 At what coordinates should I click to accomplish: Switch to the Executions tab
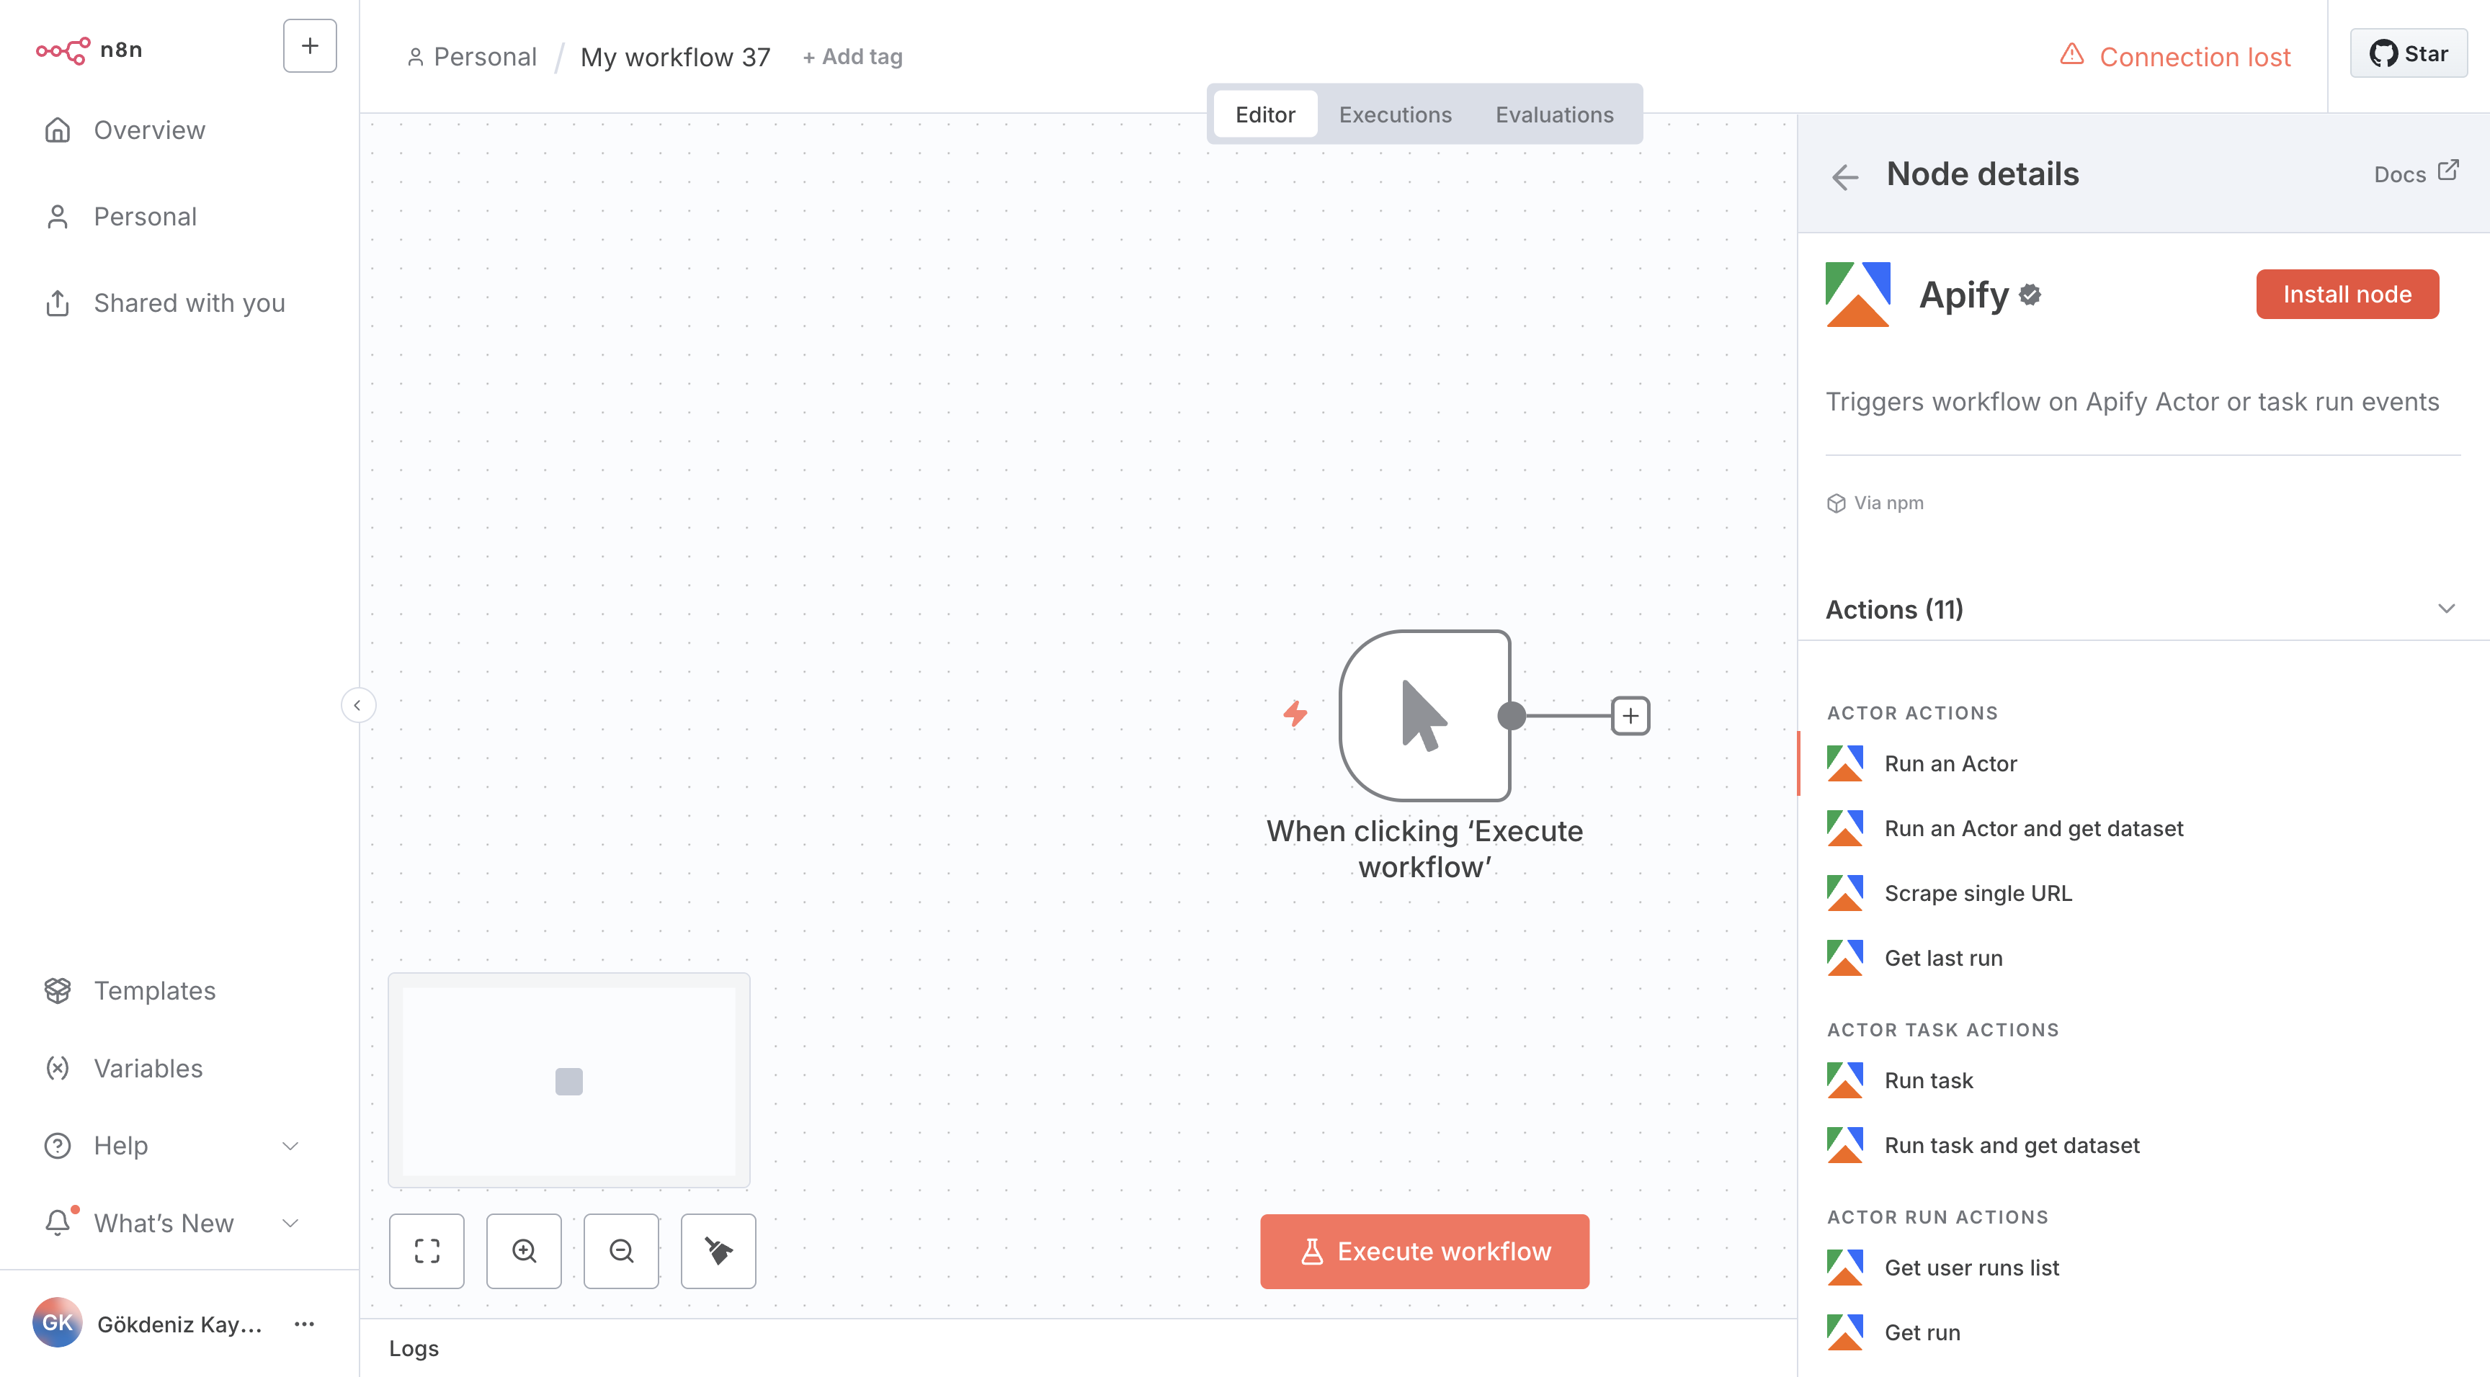click(x=1395, y=114)
